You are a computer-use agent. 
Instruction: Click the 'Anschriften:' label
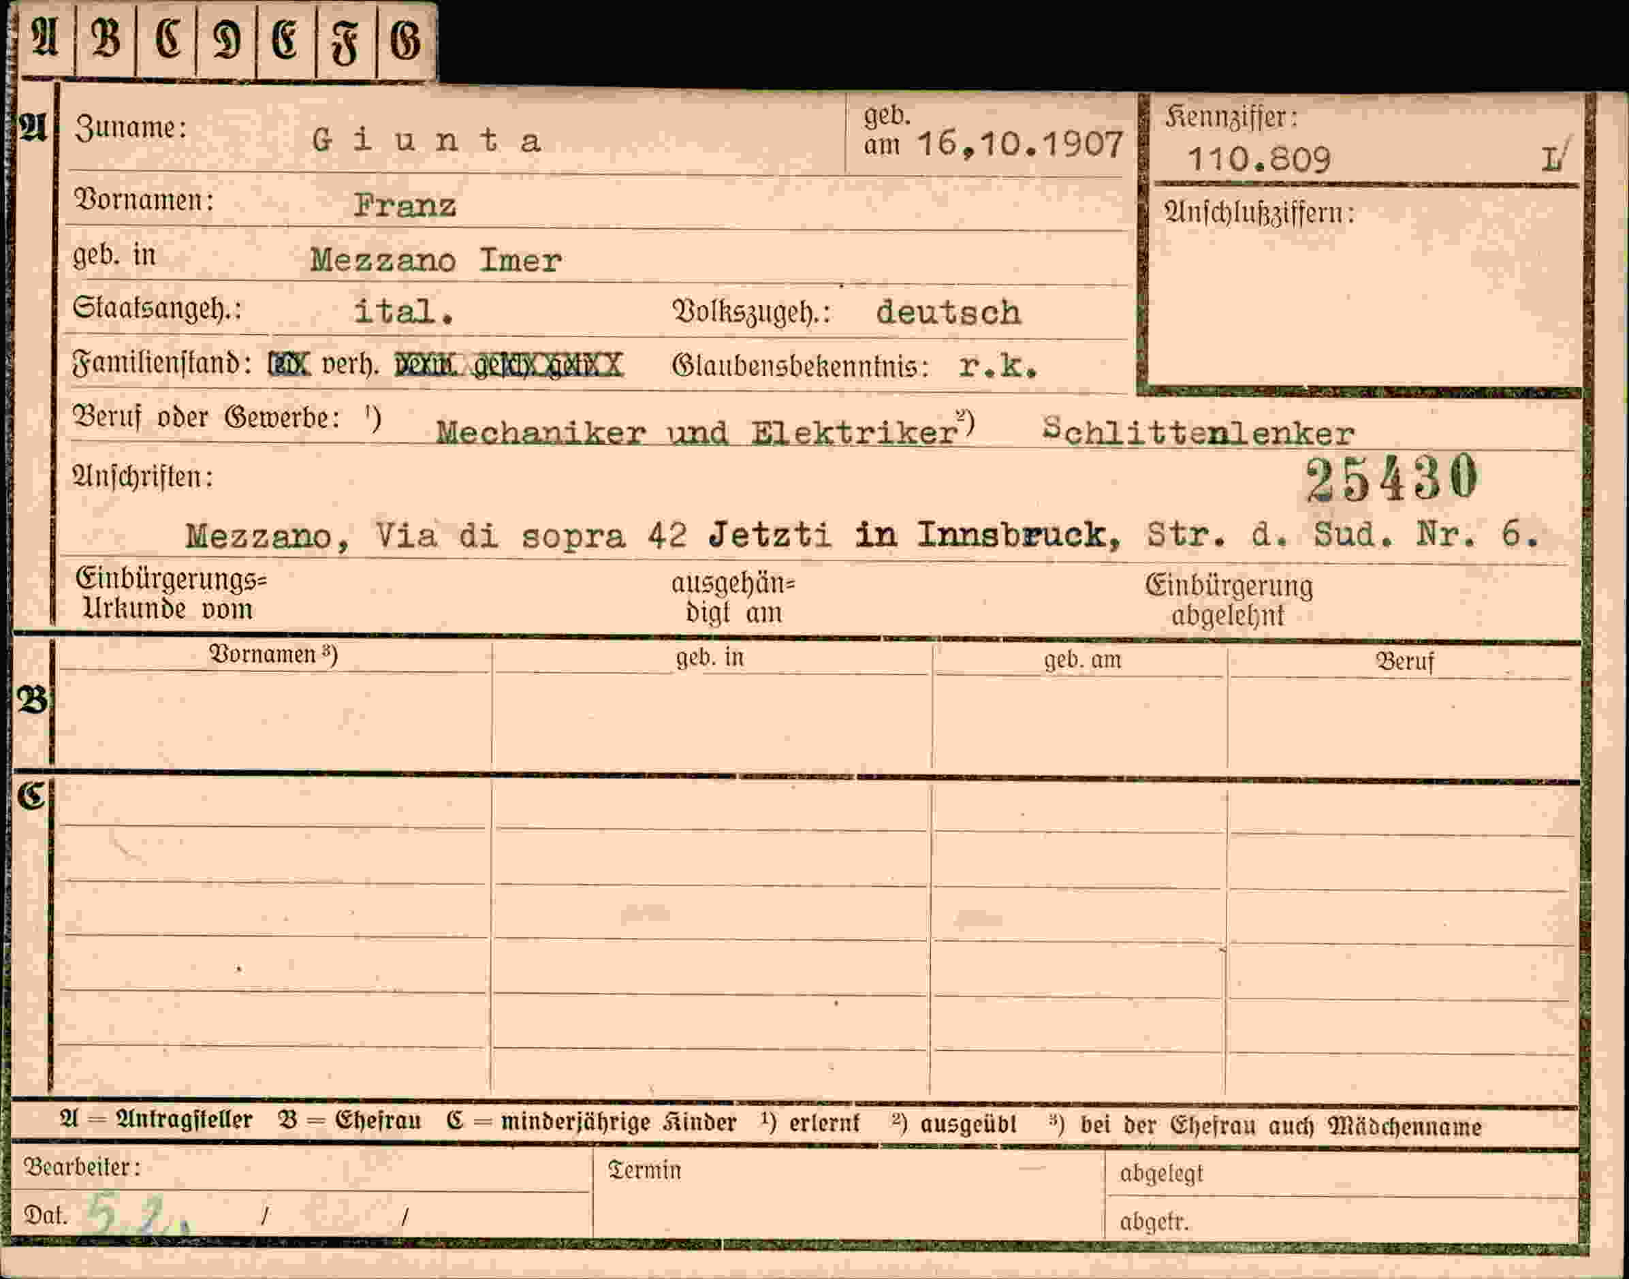click(x=142, y=477)
